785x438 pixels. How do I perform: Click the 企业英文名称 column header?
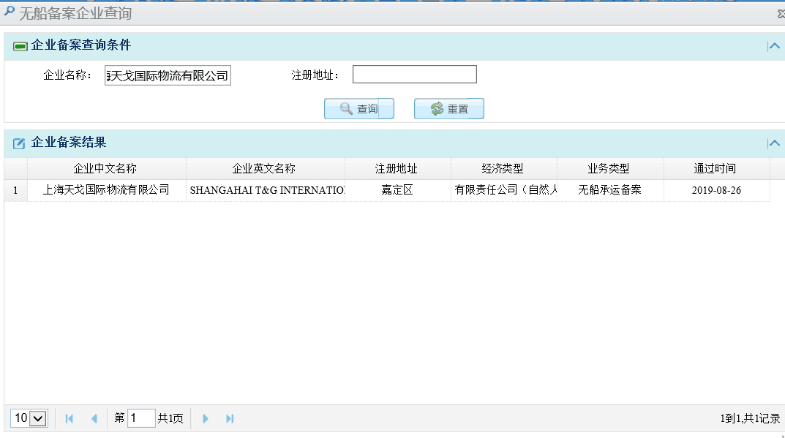(x=265, y=169)
